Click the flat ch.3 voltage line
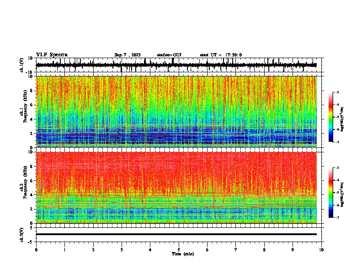 (x=176, y=234)
